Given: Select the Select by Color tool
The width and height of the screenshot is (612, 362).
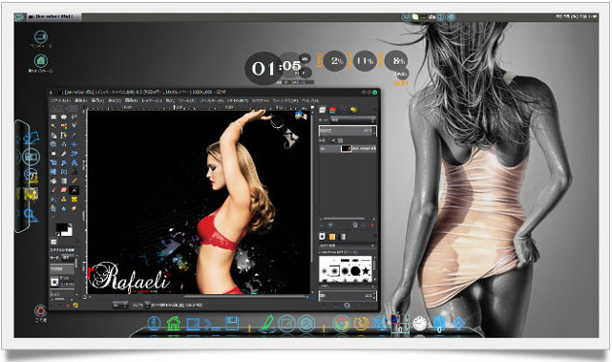Looking at the screenshot, I should pos(63,125).
